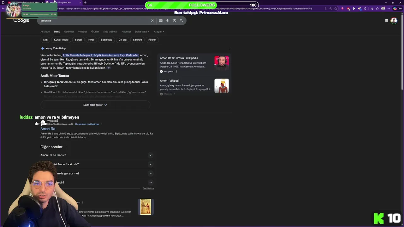Click the browser profile avatar in the toolbar
404x227 pixels.
click(x=383, y=9)
